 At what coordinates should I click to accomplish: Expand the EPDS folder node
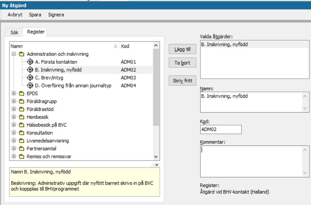click(14, 93)
